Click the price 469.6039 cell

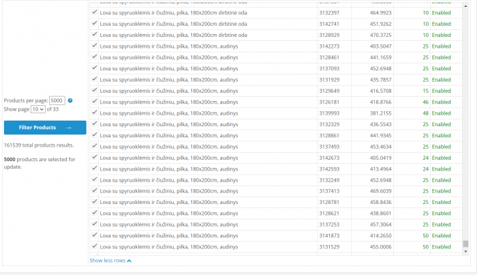(x=380, y=191)
